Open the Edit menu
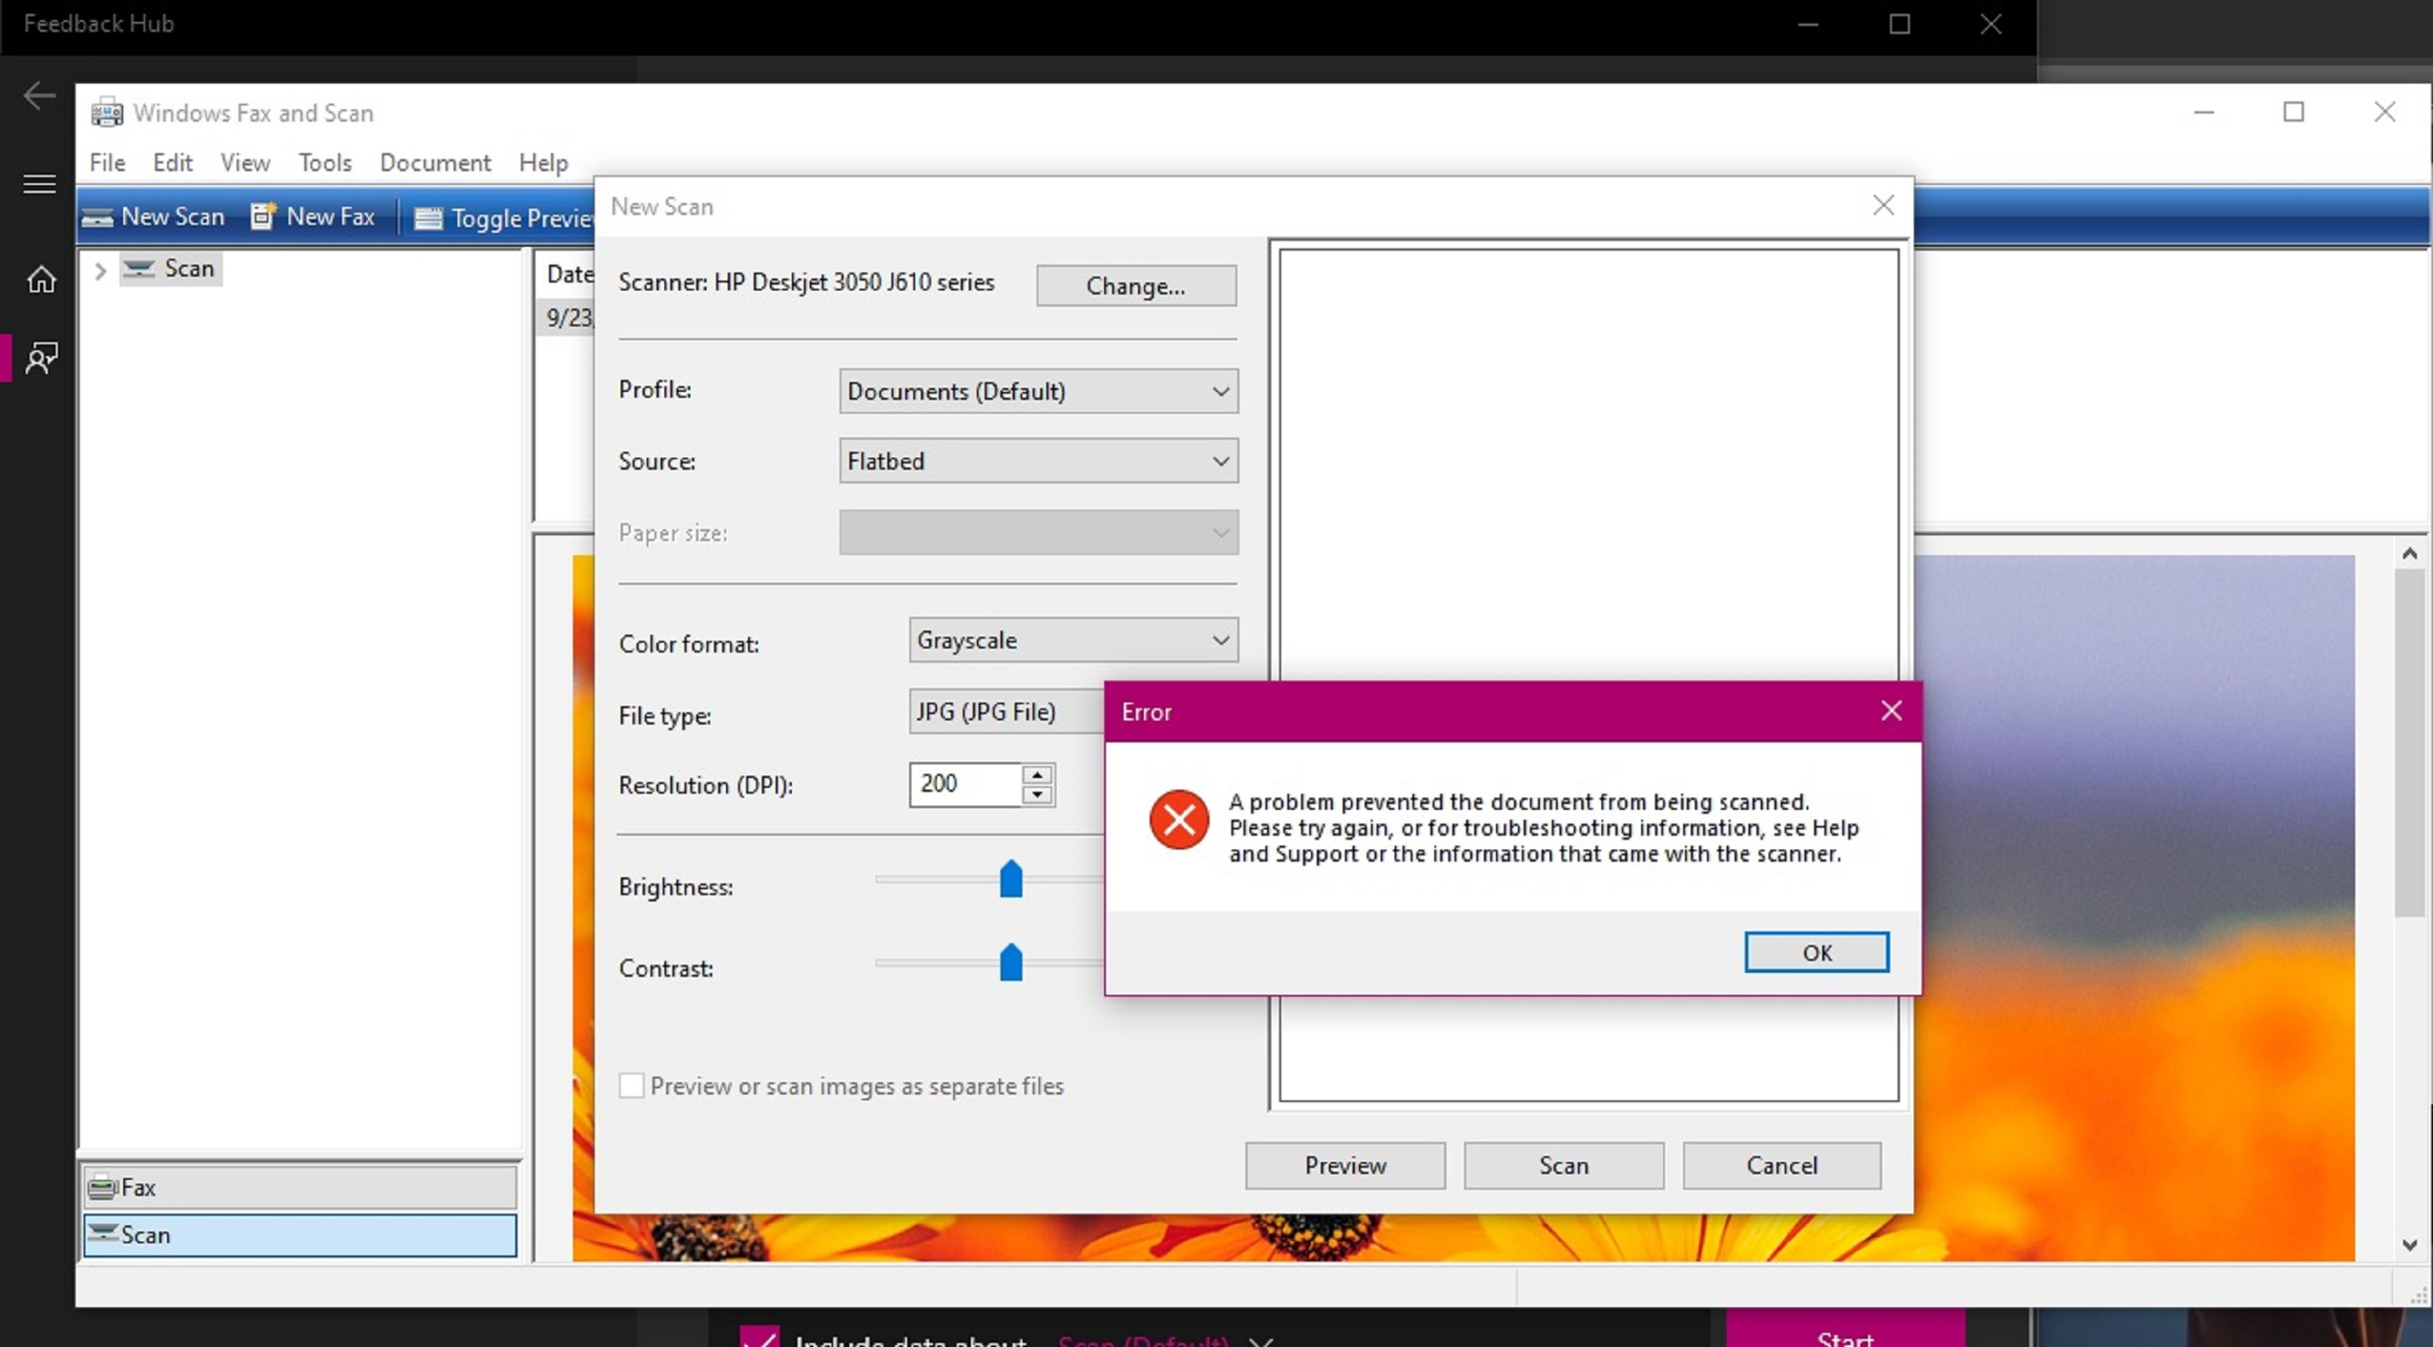Screen dimensions: 2433x1347 coord(173,162)
